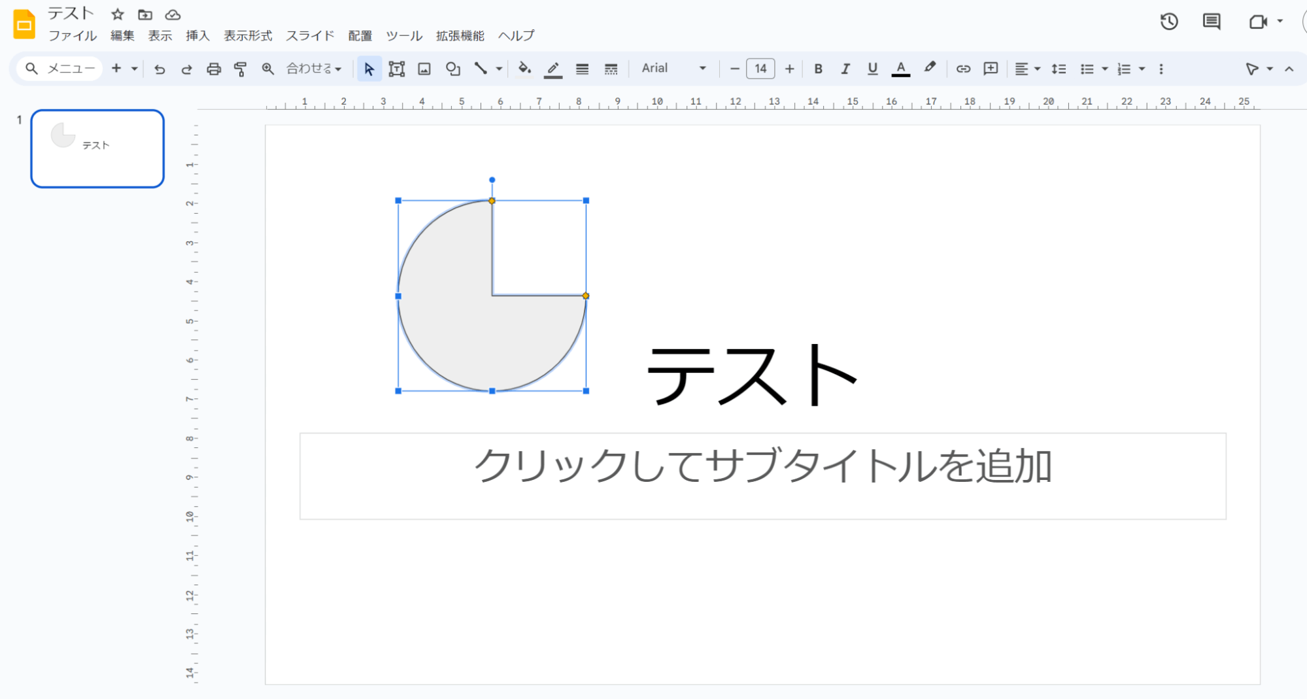Toggle Bold formatting
Screen dimensions: 1307x699
tap(818, 69)
